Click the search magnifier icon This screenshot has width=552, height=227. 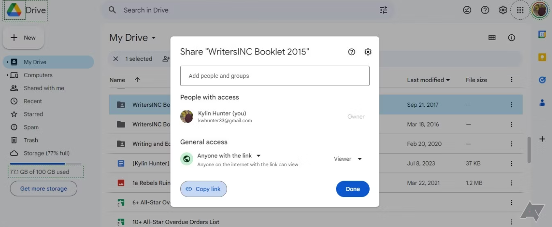pyautogui.click(x=112, y=10)
